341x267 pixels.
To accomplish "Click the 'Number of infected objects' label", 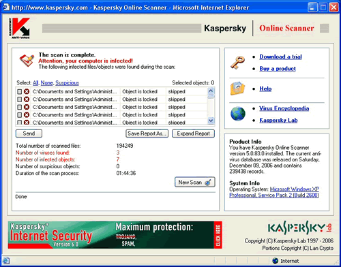I will pyautogui.click(x=45, y=159).
